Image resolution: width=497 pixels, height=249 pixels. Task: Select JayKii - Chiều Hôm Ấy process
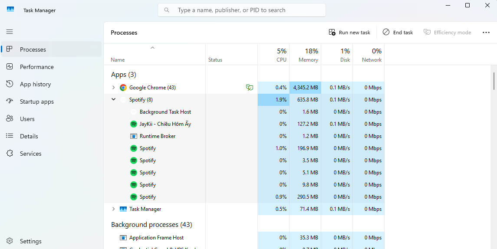[244, 124]
